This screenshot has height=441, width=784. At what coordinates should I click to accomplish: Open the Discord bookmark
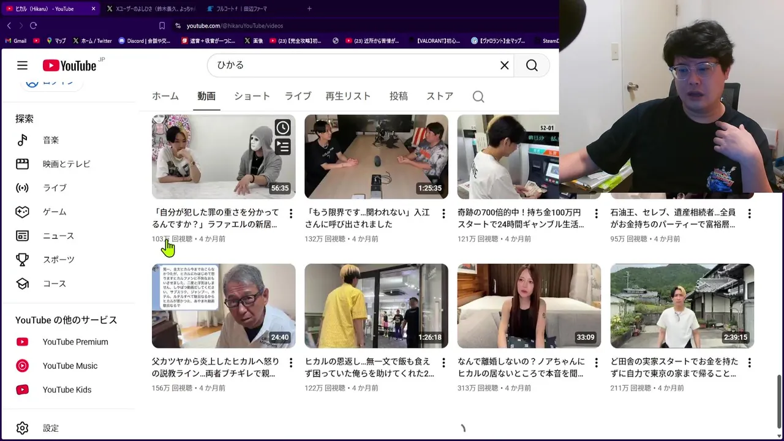[145, 41]
